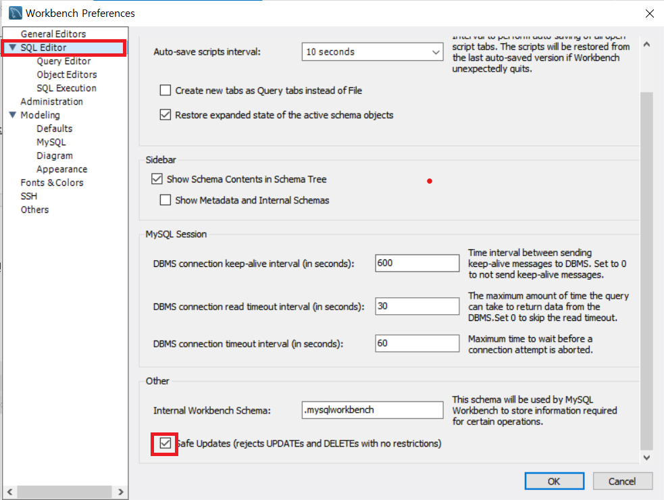Select Modeling in the preferences tree
Viewport: 664px width, 500px height.
pyautogui.click(x=41, y=116)
